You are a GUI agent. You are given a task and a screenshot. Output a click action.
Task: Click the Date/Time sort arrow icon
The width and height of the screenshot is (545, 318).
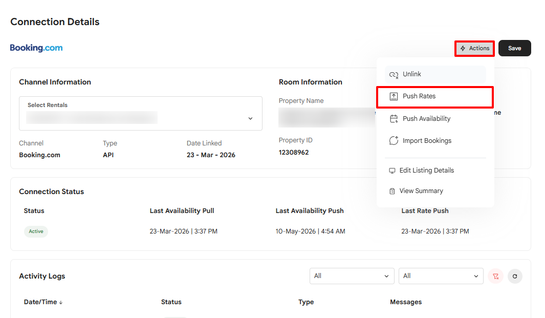61,303
